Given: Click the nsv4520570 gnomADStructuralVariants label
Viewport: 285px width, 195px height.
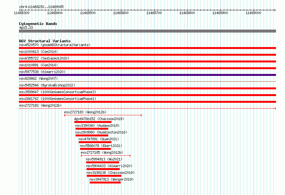Looking at the screenshot, I should (x=55, y=45).
